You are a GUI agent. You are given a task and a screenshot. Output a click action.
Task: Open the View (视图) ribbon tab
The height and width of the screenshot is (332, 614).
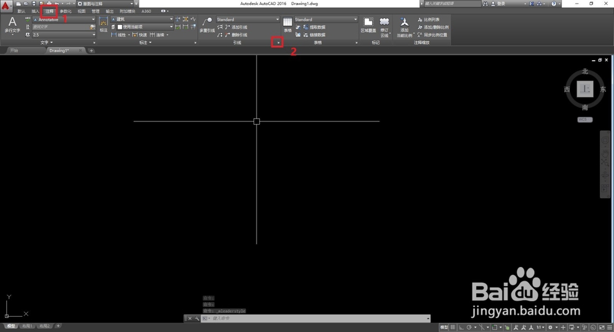pos(82,12)
